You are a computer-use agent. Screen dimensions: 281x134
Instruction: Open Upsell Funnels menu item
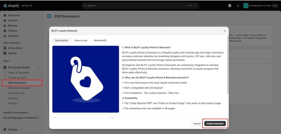coord(16,93)
